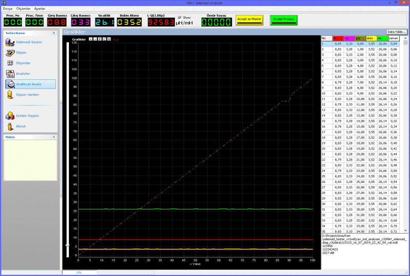Click the data table scroll up arrow
The width and height of the screenshot is (410, 276).
(406, 38)
